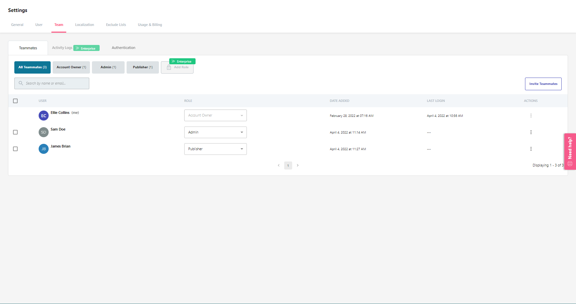Screen dimensions: 576x304
Task: Open the actions menu for James Brian
Action: [x=531, y=149]
